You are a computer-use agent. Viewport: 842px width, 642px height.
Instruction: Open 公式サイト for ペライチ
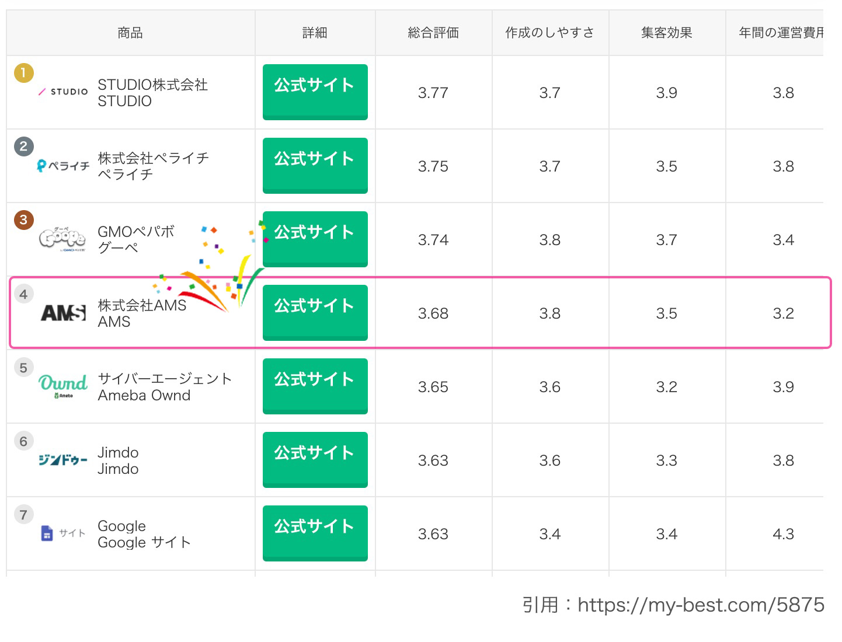[315, 166]
